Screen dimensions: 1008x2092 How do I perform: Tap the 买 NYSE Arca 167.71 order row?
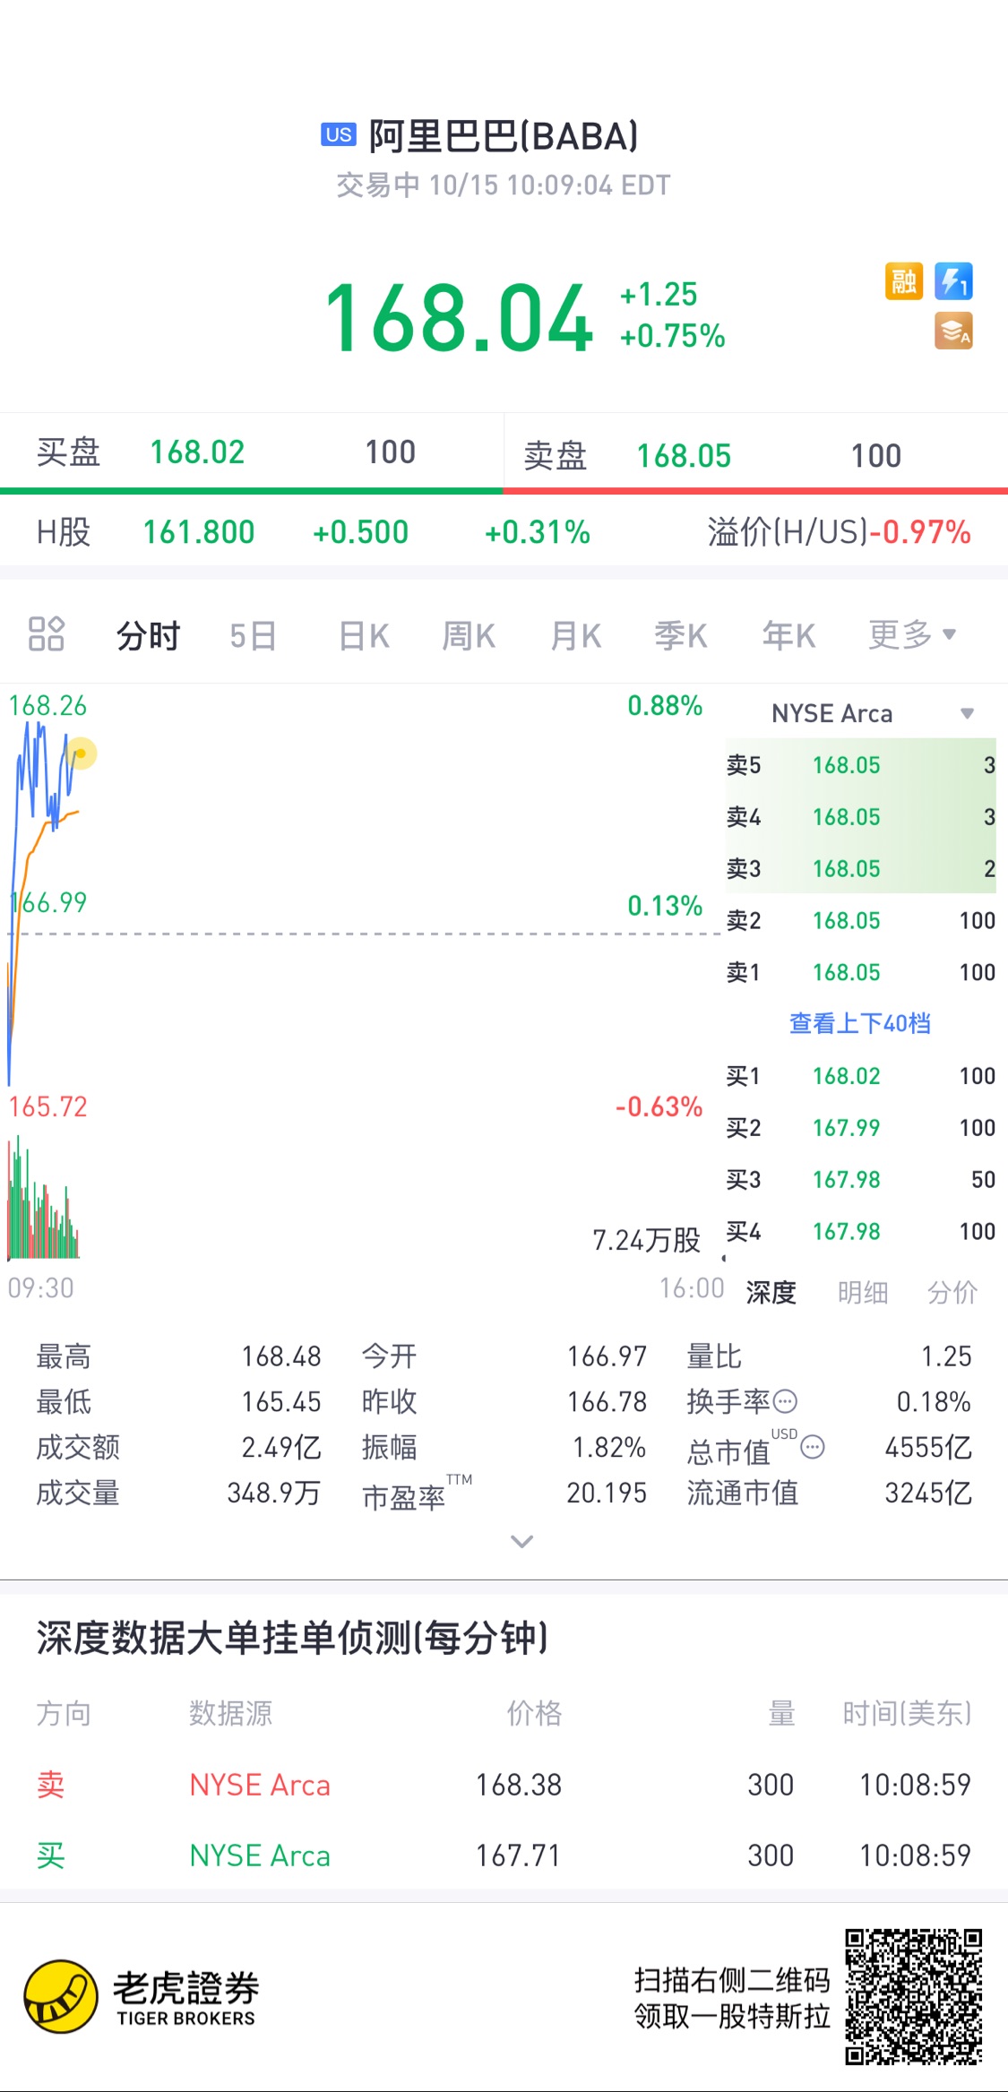pyautogui.click(x=504, y=1855)
